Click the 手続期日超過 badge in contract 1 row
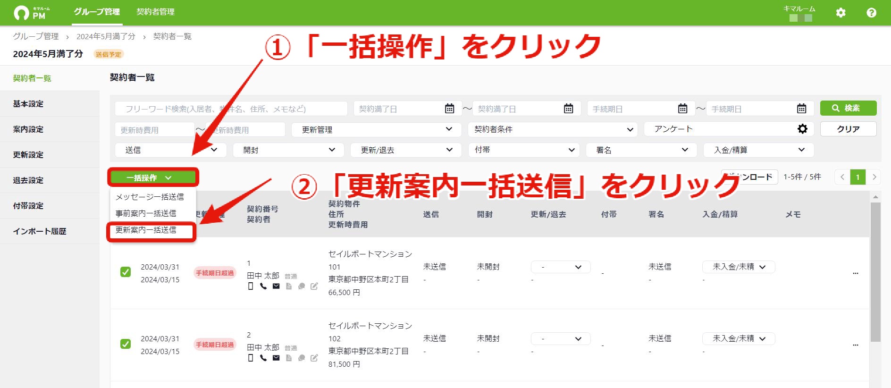Viewport: 891px width, 388px height. (x=215, y=273)
